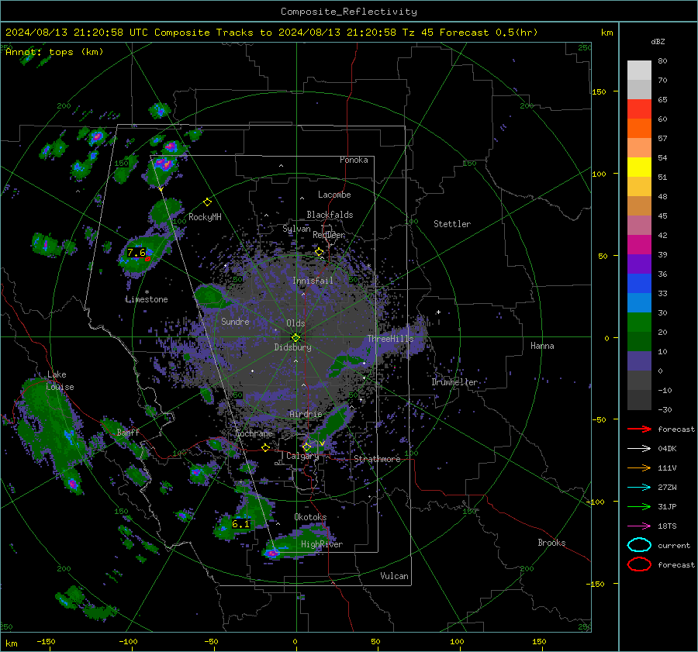The image size is (698, 652).
Task: Click the Limestone label
Action: point(147,299)
